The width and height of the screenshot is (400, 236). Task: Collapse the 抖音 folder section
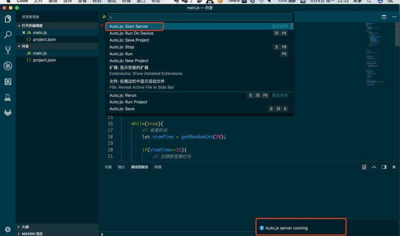[24, 46]
